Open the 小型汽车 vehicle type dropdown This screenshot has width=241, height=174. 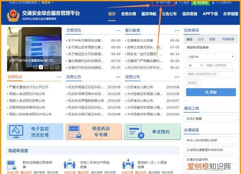pyautogui.click(x=211, y=57)
